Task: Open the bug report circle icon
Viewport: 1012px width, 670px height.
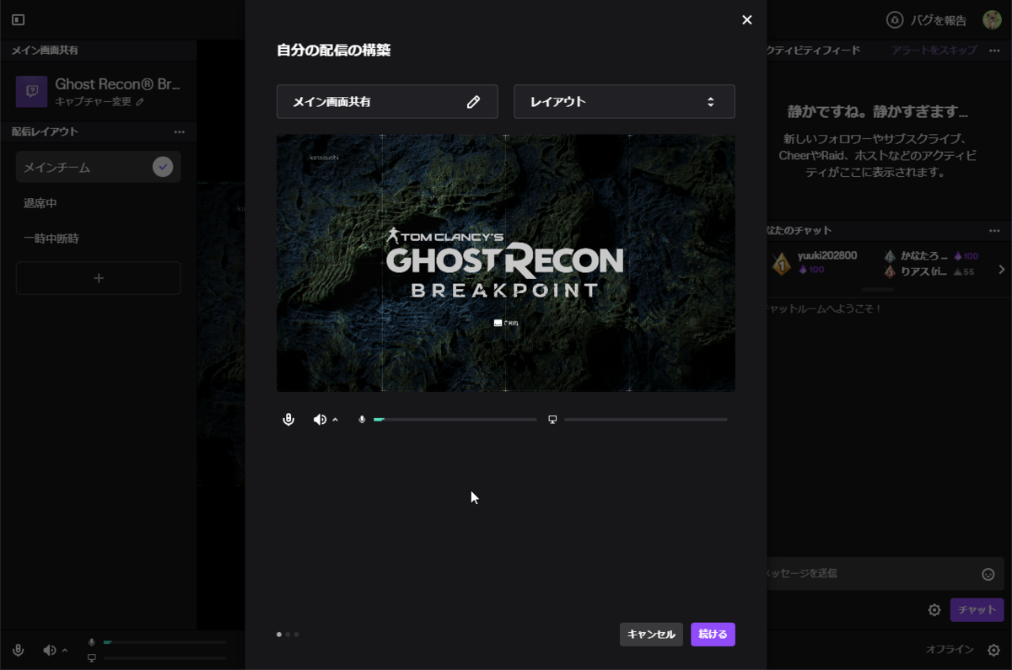Action: tap(895, 20)
